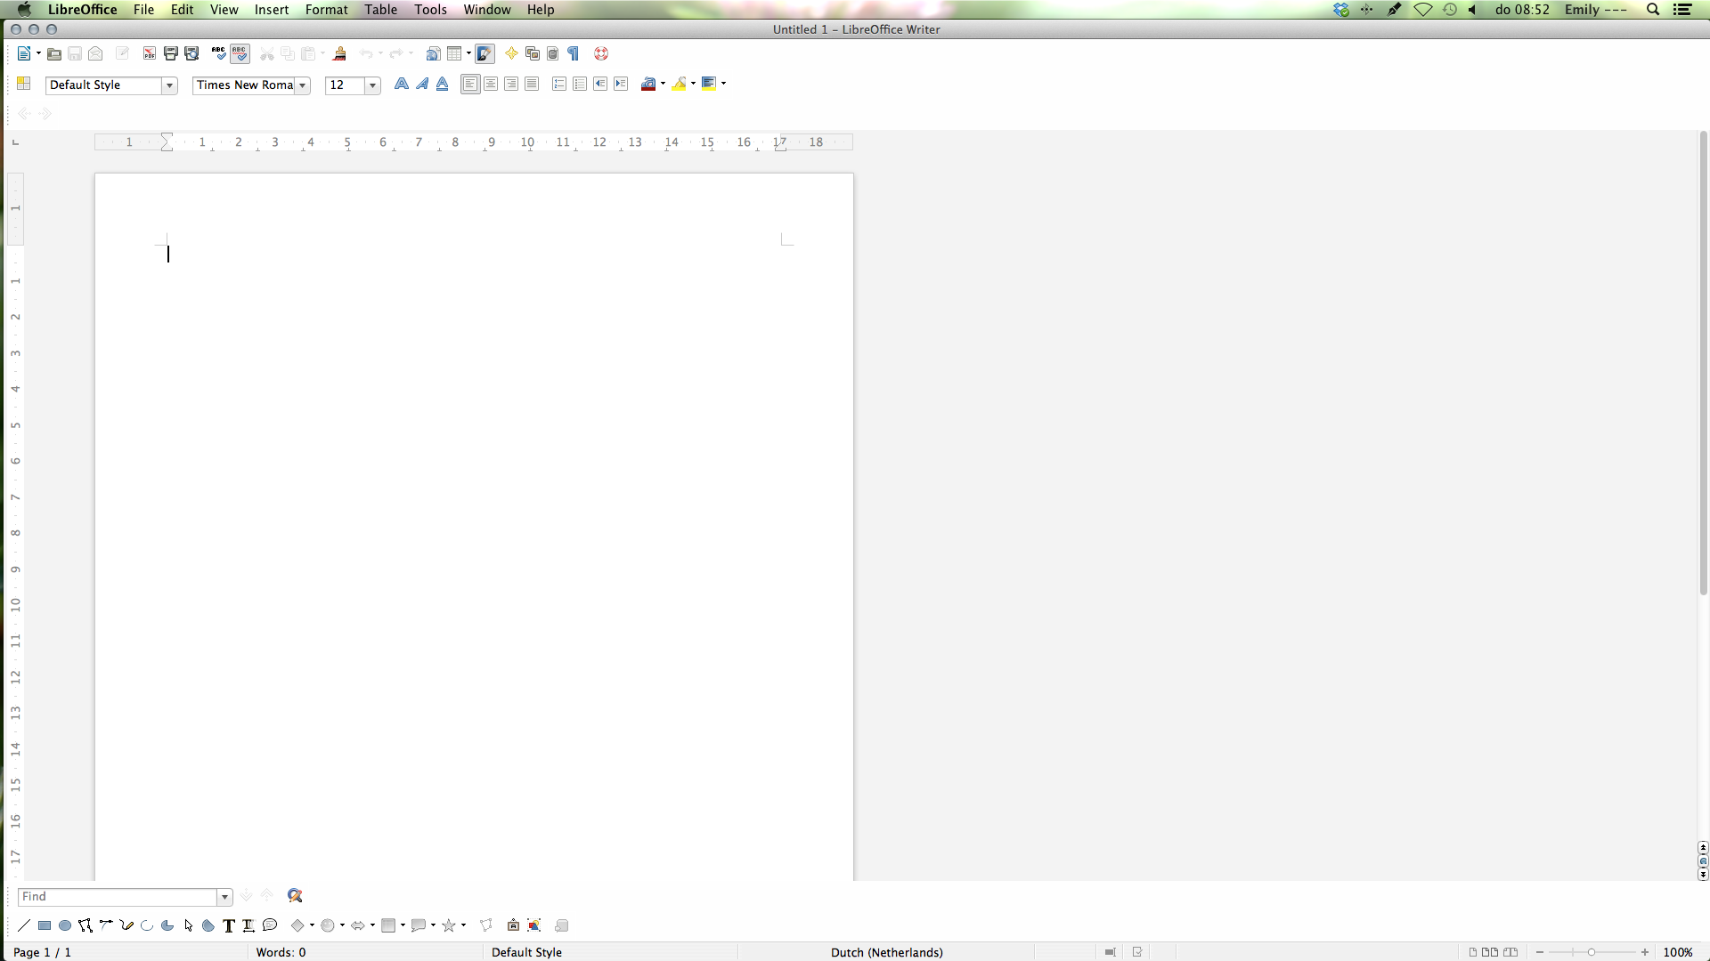Open the Insert menu
The height and width of the screenshot is (961, 1710).
[272, 10]
